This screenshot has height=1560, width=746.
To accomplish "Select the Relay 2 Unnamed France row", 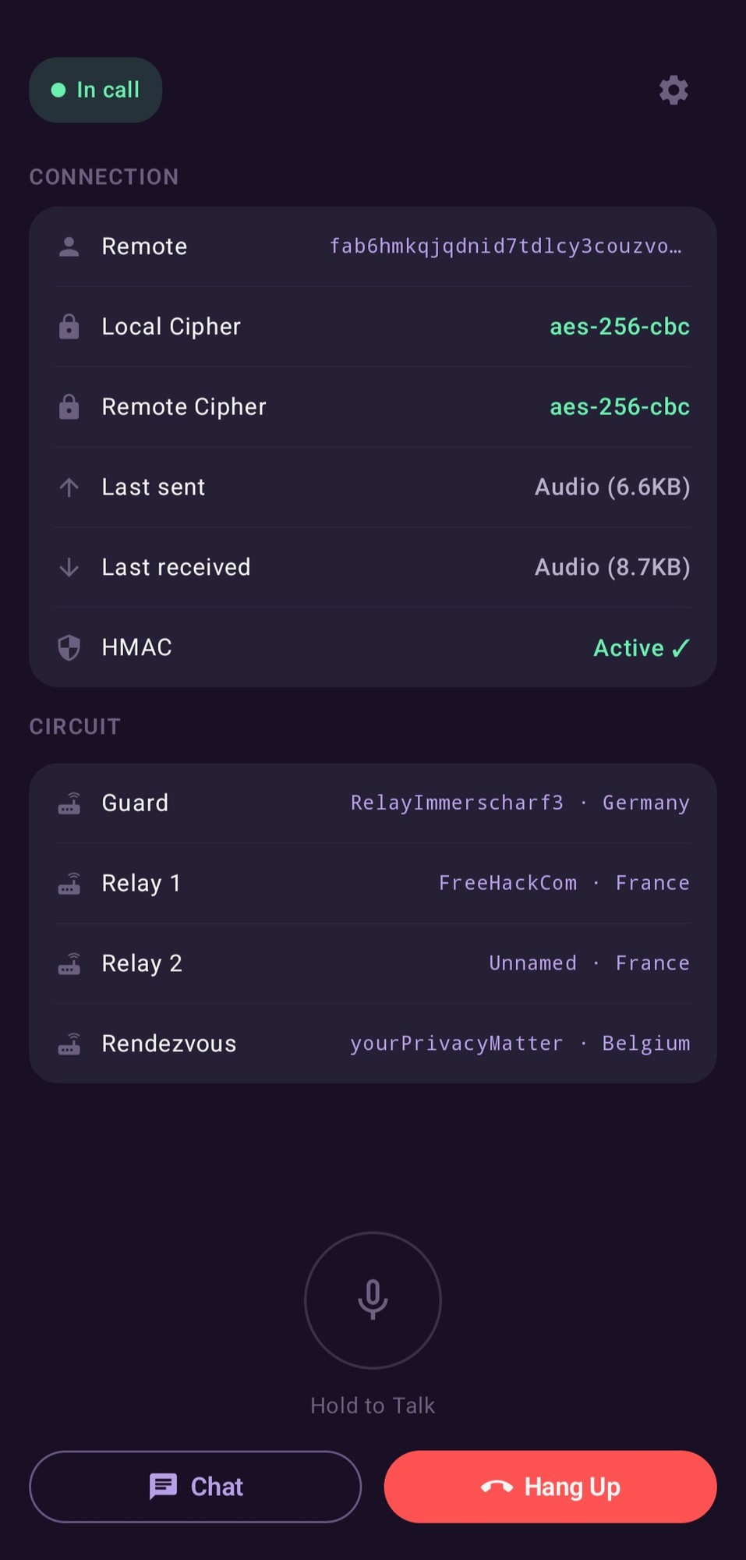I will click(x=373, y=964).
